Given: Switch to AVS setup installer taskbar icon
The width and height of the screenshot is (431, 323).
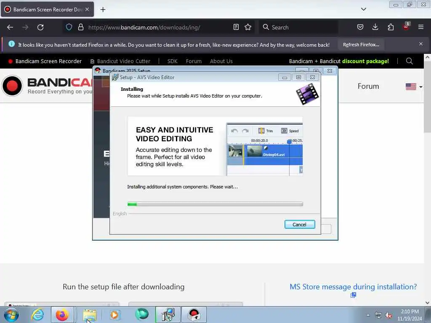Looking at the screenshot, I should (168, 315).
